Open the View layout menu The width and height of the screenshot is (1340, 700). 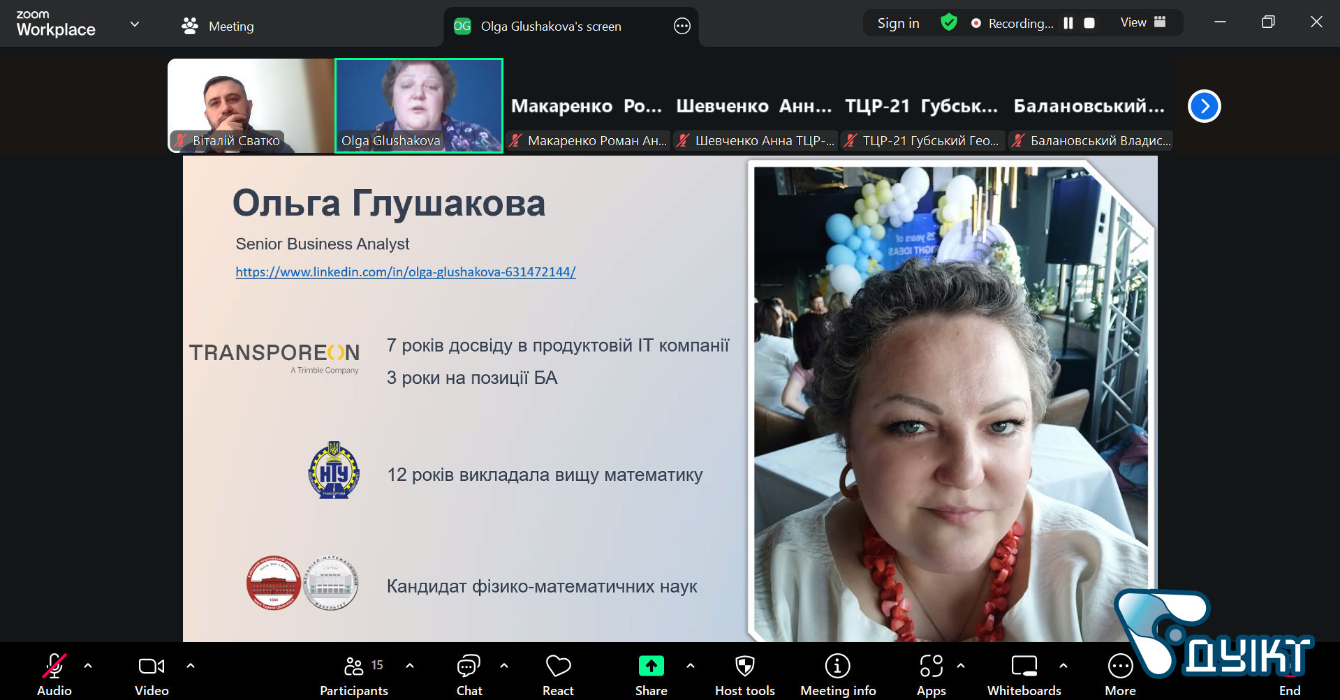coord(1143,22)
